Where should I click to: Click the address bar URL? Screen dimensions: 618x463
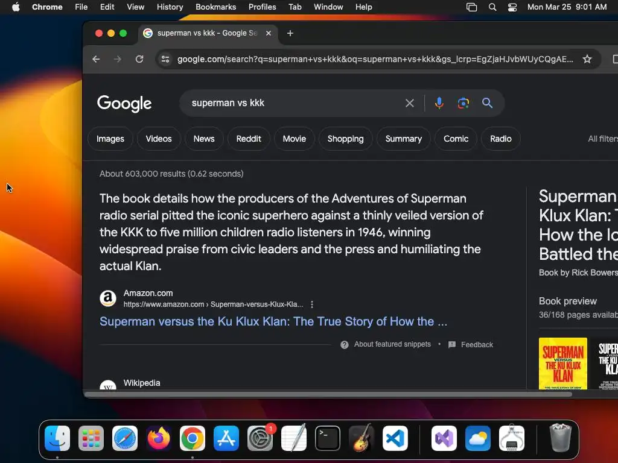[x=375, y=59]
